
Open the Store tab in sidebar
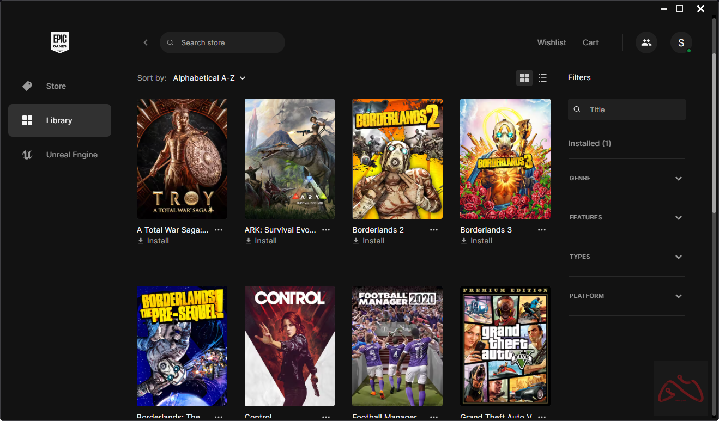coord(56,86)
